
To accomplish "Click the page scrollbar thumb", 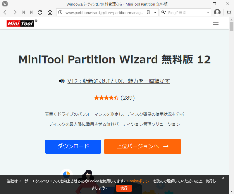I will click(x=231, y=27).
